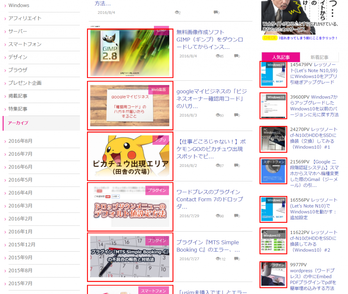Viewport: 348px width, 294px height.
Task: Click the eye icon on 2016/7/27 post
Action: point(218,259)
